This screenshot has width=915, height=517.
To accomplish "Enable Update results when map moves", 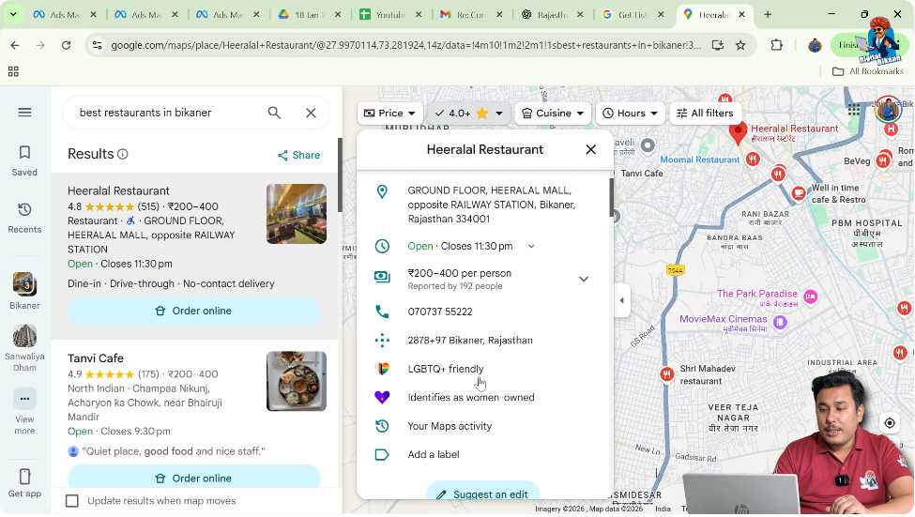I will coord(72,501).
